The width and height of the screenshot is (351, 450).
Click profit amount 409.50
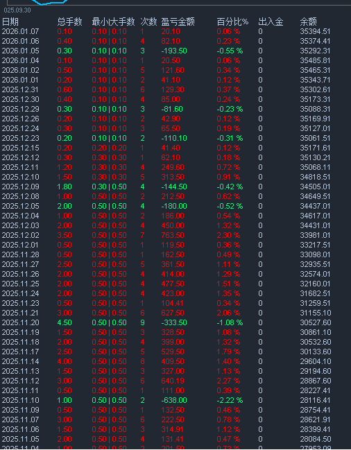tap(173, 362)
